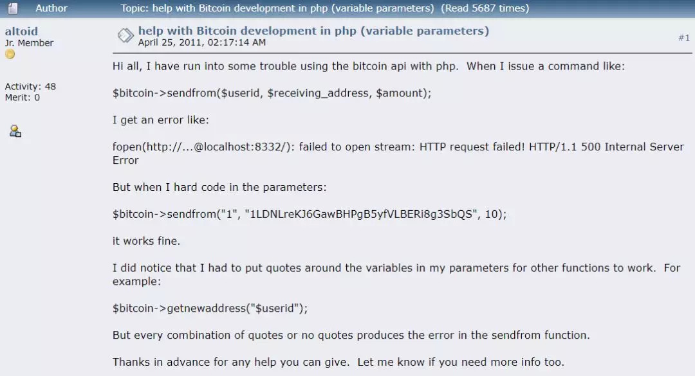Click the #1 post number link

pyautogui.click(x=683, y=38)
